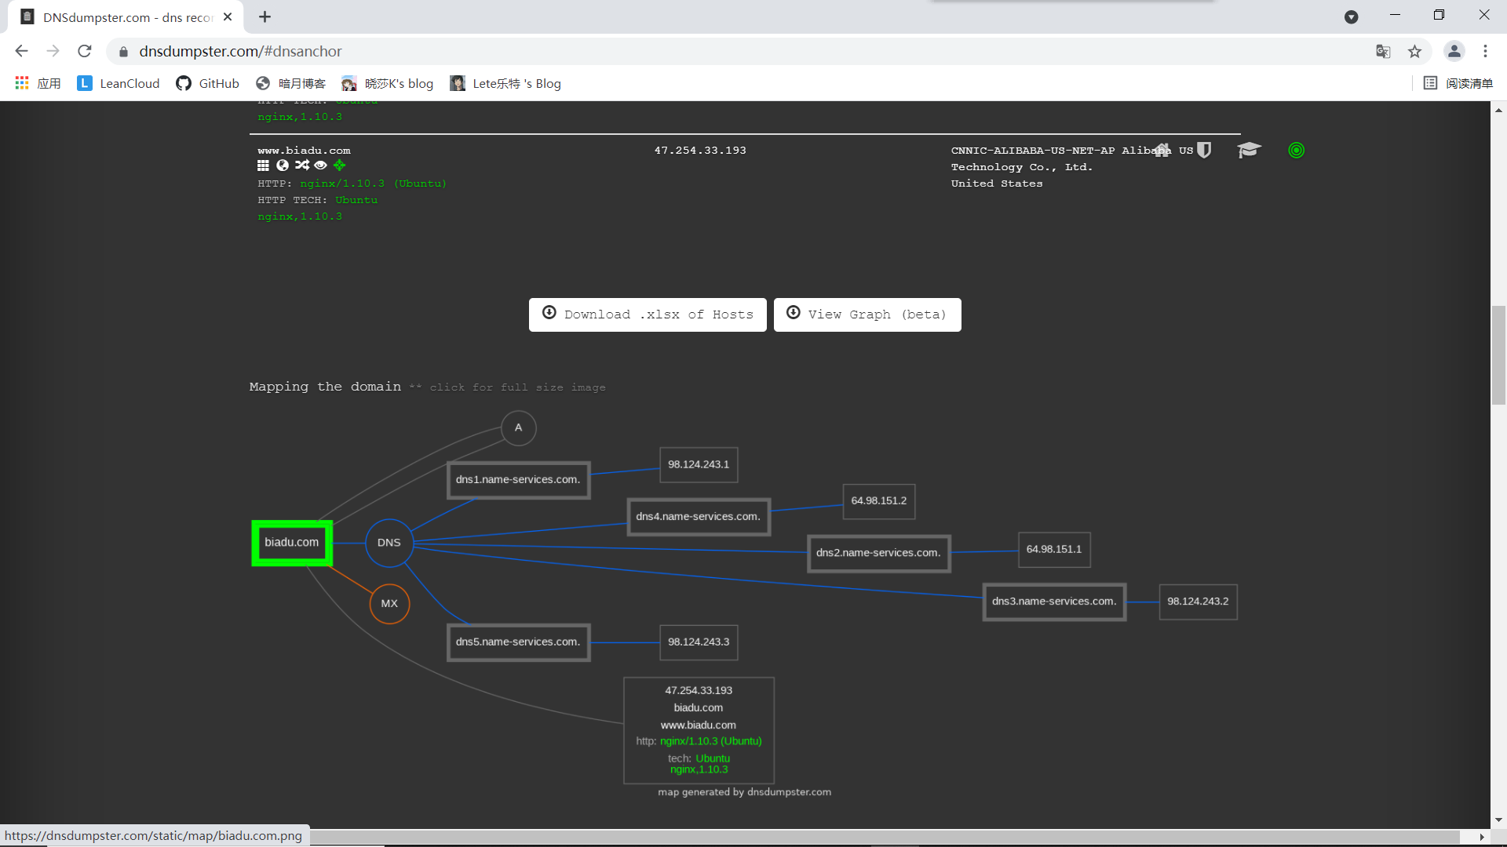
Task: Click the 64.98.151.2 IP box
Action: (879, 501)
